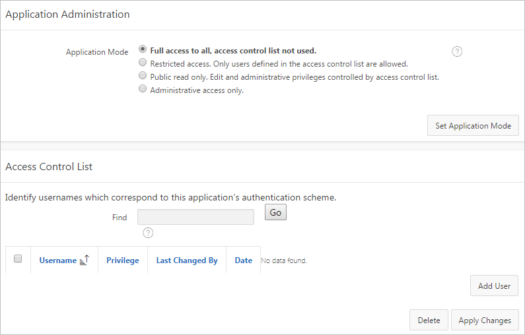The height and width of the screenshot is (335, 525).
Task: Select Full access to all radio option
Action: 143,49
